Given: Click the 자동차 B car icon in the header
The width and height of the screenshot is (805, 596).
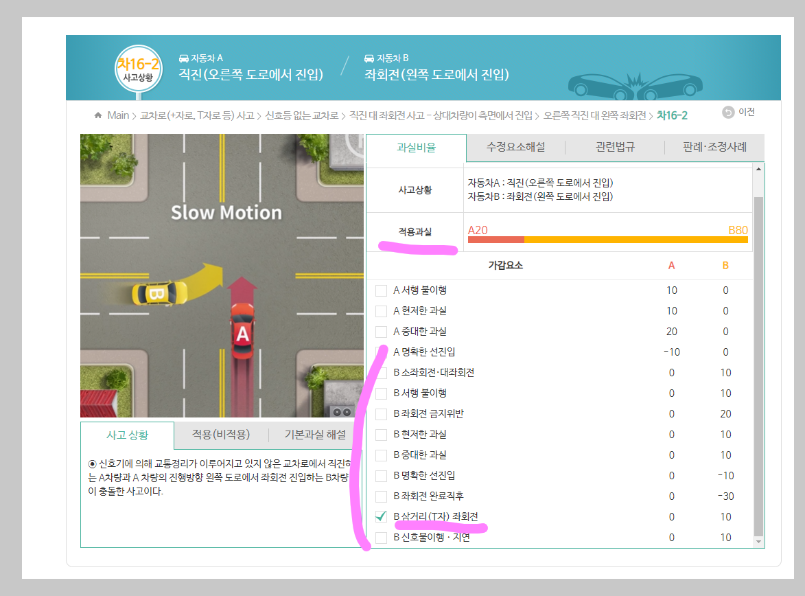Looking at the screenshot, I should (x=370, y=59).
